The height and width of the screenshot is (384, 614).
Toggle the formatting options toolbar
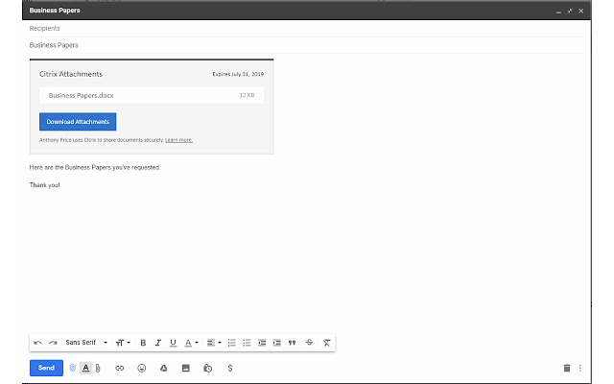[x=85, y=368]
